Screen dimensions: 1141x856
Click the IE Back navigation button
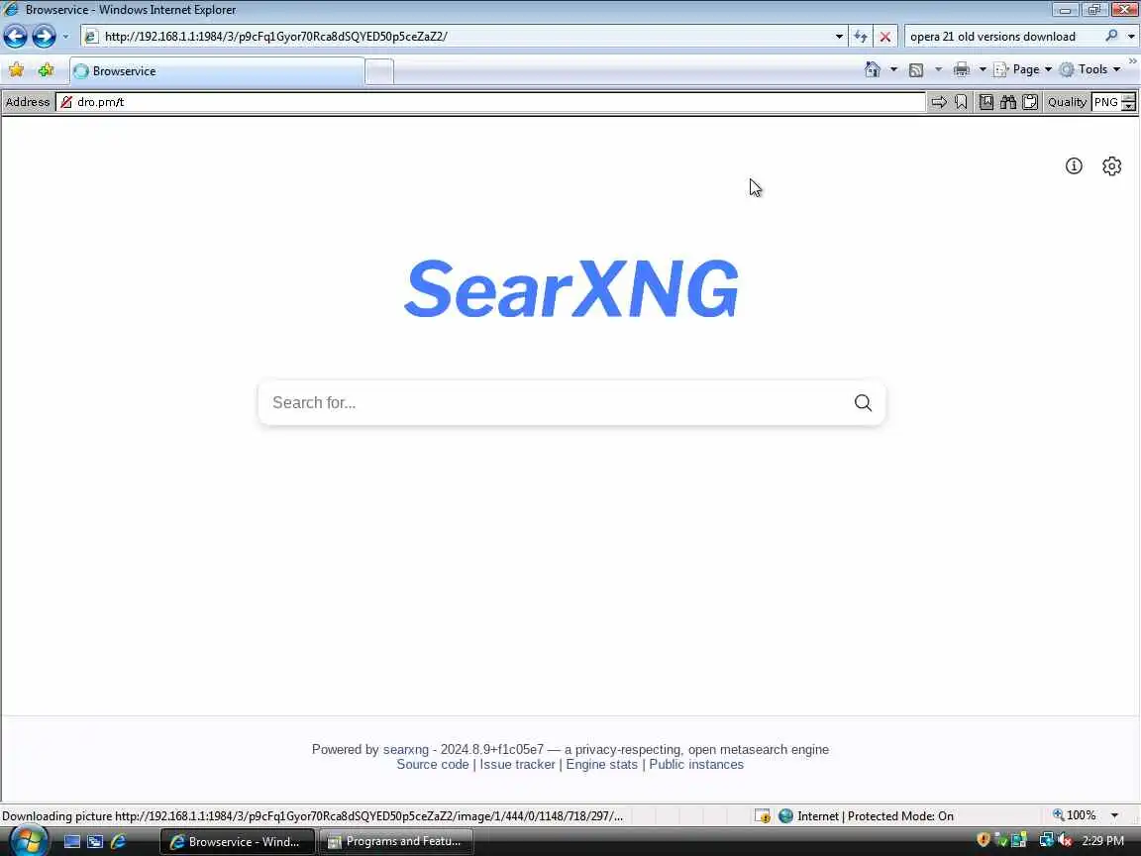tap(15, 36)
